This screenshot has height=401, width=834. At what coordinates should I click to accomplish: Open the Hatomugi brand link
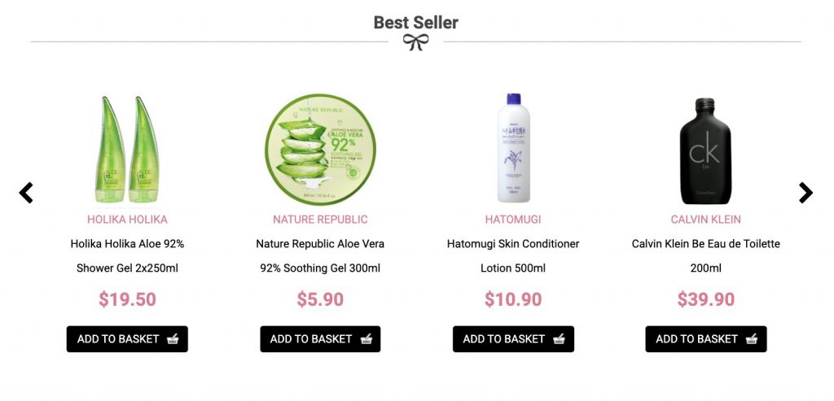513,220
